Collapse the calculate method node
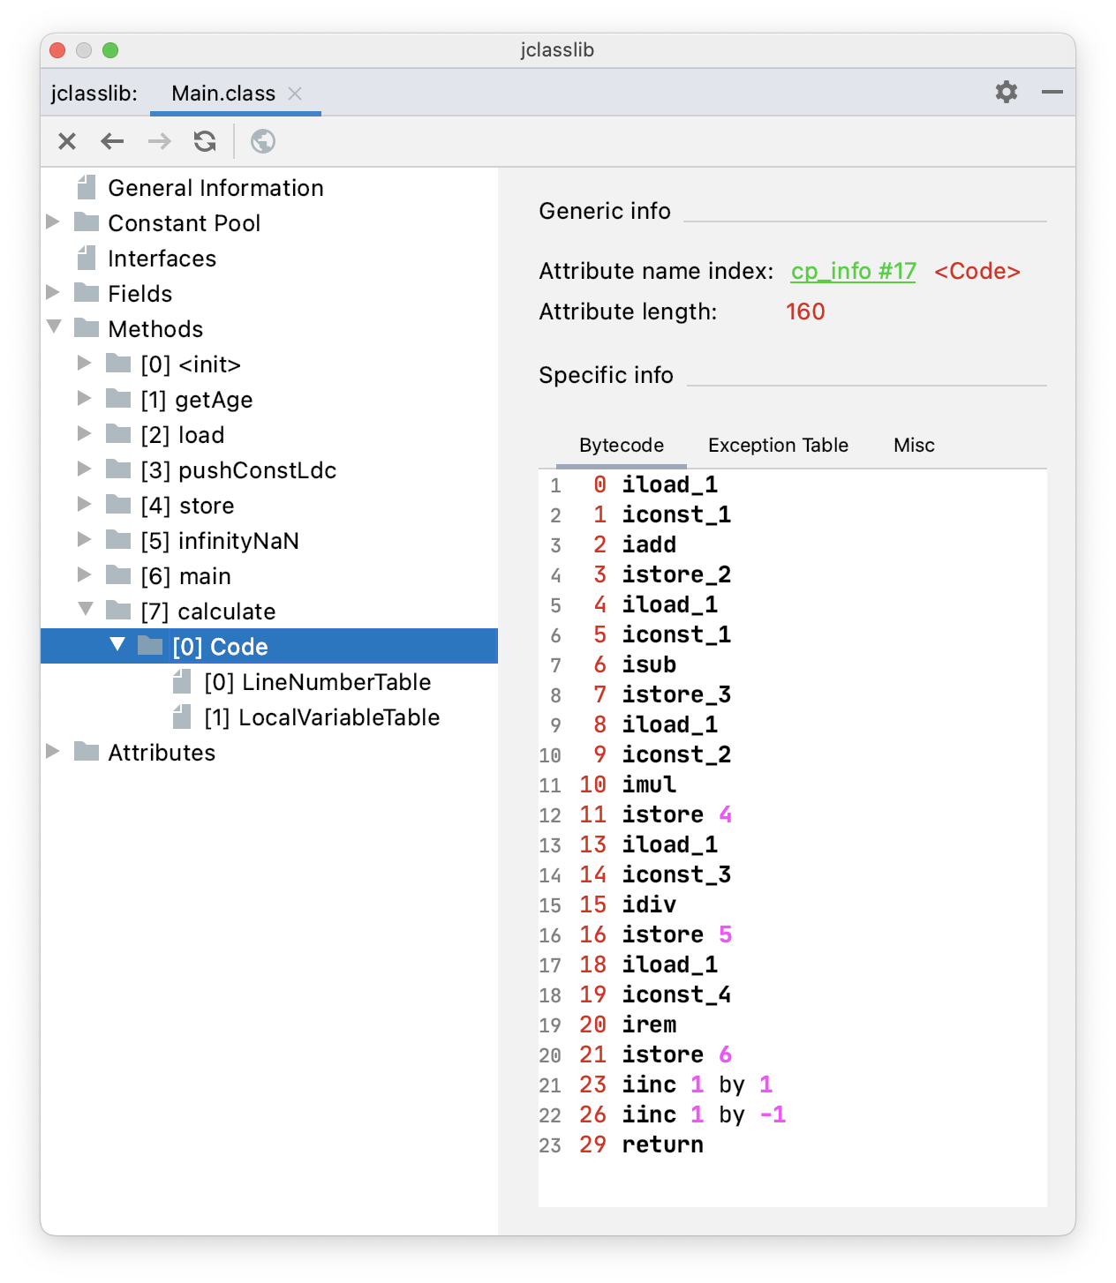 [x=86, y=610]
